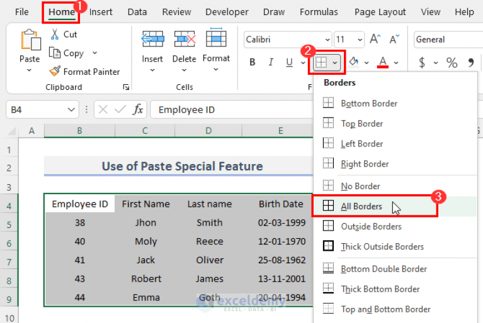The height and width of the screenshot is (323, 483).
Task: Select Top and Bottom Border option
Action: click(x=395, y=309)
